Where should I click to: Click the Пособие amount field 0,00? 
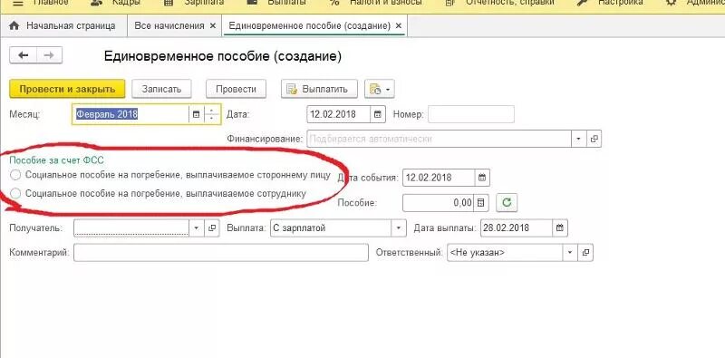tap(439, 203)
